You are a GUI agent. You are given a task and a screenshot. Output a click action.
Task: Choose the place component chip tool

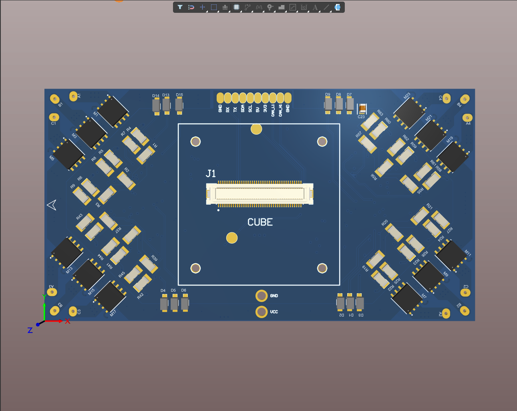(236, 7)
